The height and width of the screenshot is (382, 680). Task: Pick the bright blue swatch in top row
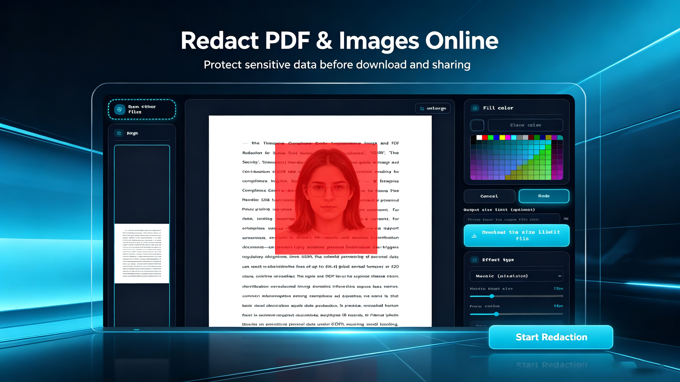pos(496,138)
